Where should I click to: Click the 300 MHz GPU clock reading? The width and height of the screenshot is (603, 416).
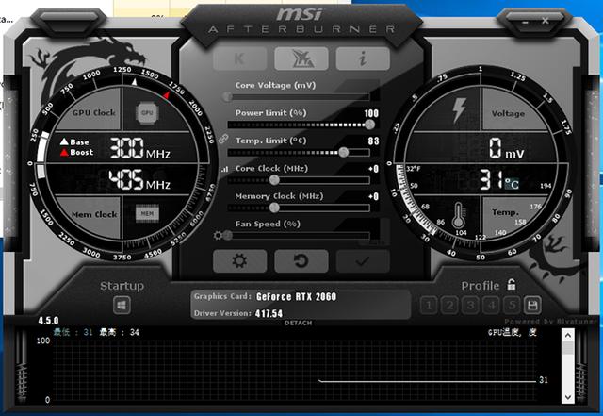140,149
